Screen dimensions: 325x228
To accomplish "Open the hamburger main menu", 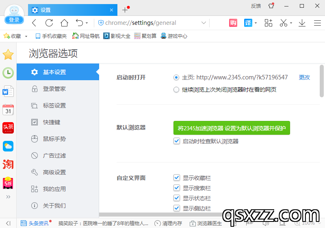I will [x=317, y=23].
